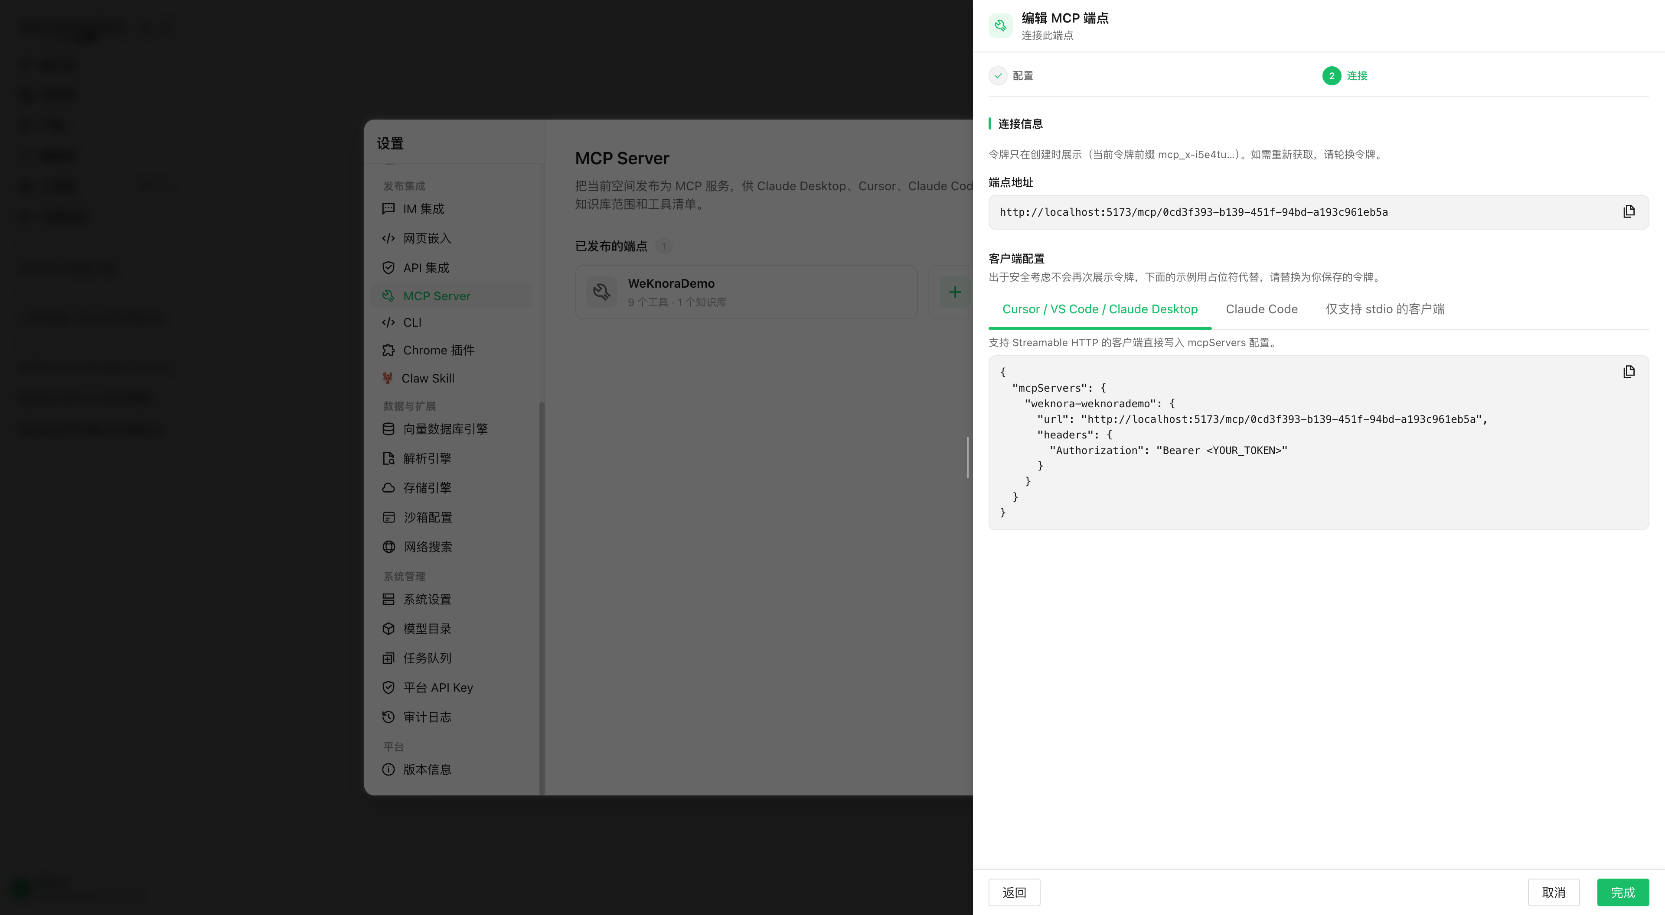Copy the mcpServers JSON config

(x=1629, y=372)
